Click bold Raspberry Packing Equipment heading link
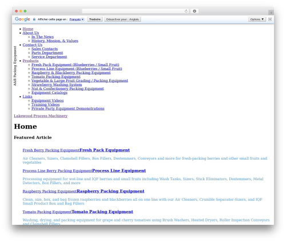286x242 pixels. pos(110,191)
